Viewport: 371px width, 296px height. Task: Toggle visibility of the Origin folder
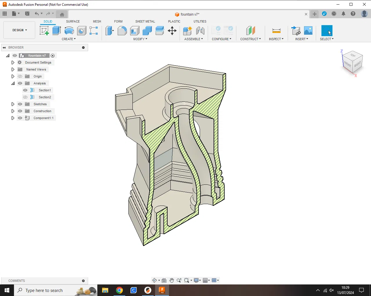click(x=20, y=76)
